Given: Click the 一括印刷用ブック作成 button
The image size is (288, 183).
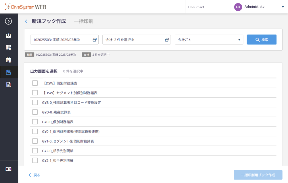Looking at the screenshot, I should point(258,175).
